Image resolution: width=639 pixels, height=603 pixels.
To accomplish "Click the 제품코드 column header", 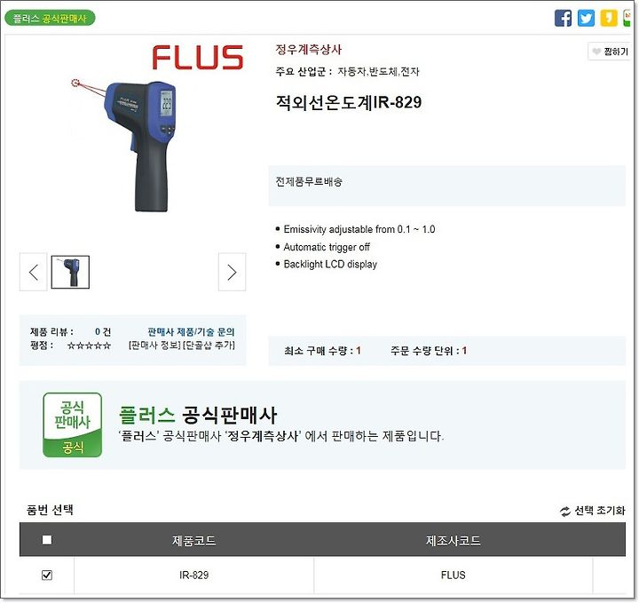I will point(194,541).
